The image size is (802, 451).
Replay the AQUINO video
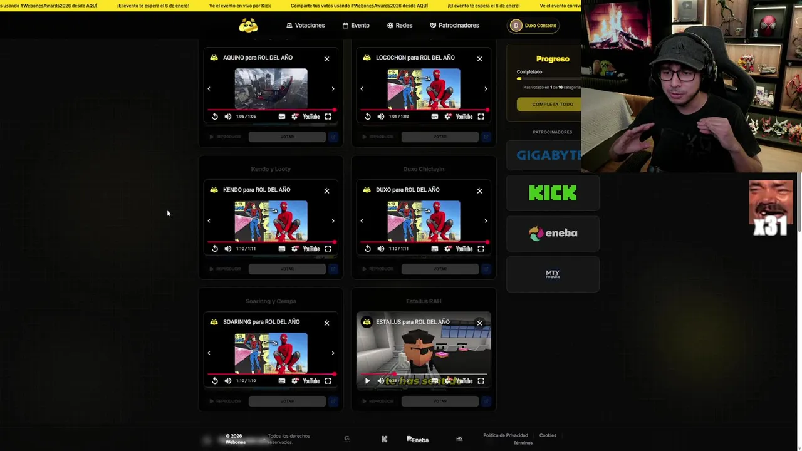point(215,117)
